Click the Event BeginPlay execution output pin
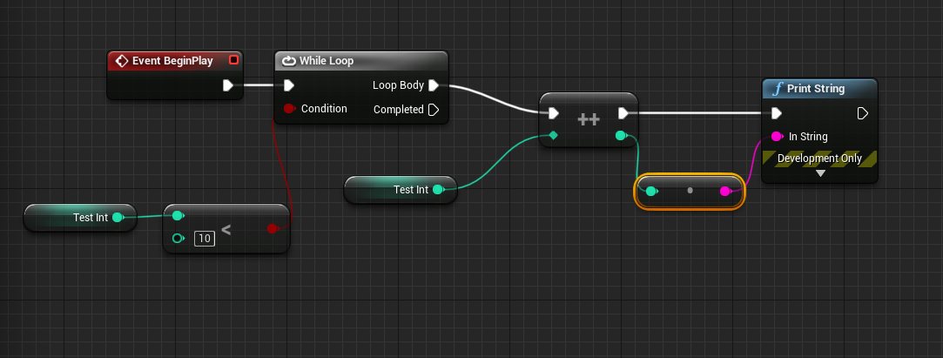943x358 pixels. (x=228, y=85)
